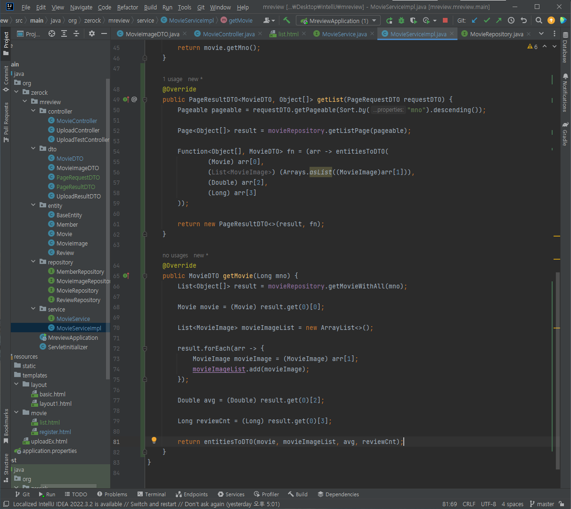Click Collapse All in Project panel
The width and height of the screenshot is (571, 509).
point(76,33)
